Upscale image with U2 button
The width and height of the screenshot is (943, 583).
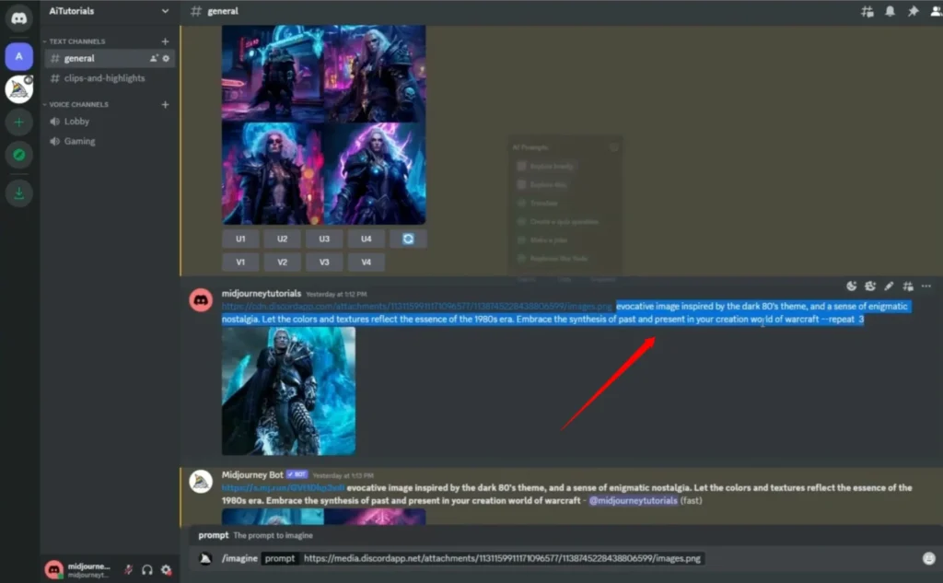[282, 239]
